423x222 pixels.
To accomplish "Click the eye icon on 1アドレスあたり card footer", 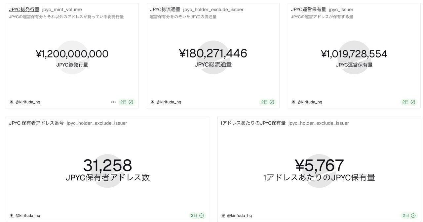I will click(x=223, y=215).
